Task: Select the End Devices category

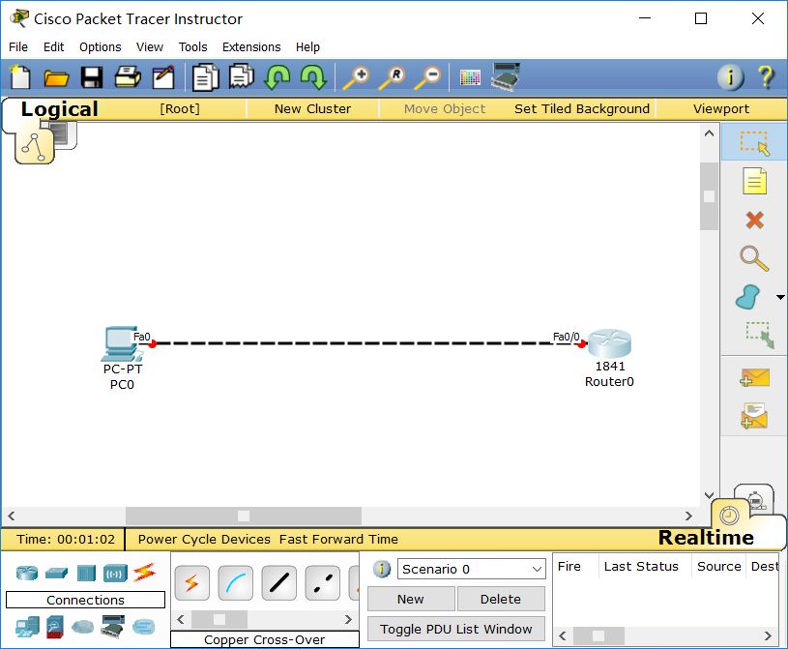Action: coord(27,627)
